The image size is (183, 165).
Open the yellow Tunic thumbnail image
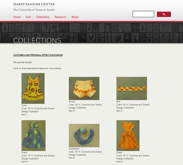pyautogui.click(x=33, y=88)
